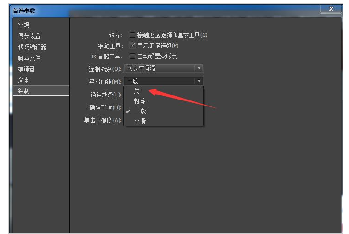The height and width of the screenshot is (234, 349).
Task: Select the checked 一般 list option
Action: 140,111
